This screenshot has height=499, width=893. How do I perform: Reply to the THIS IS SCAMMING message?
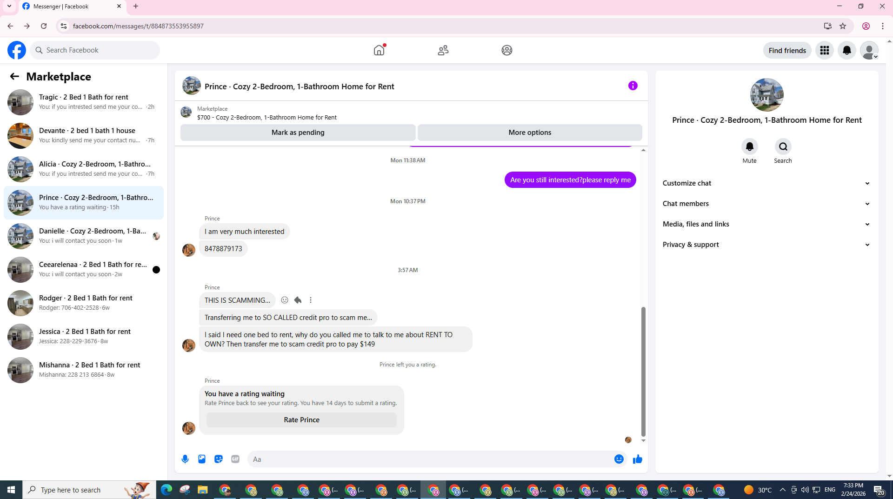[x=298, y=300]
